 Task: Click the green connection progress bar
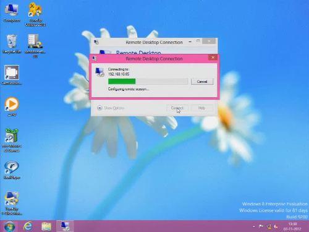click(148, 81)
